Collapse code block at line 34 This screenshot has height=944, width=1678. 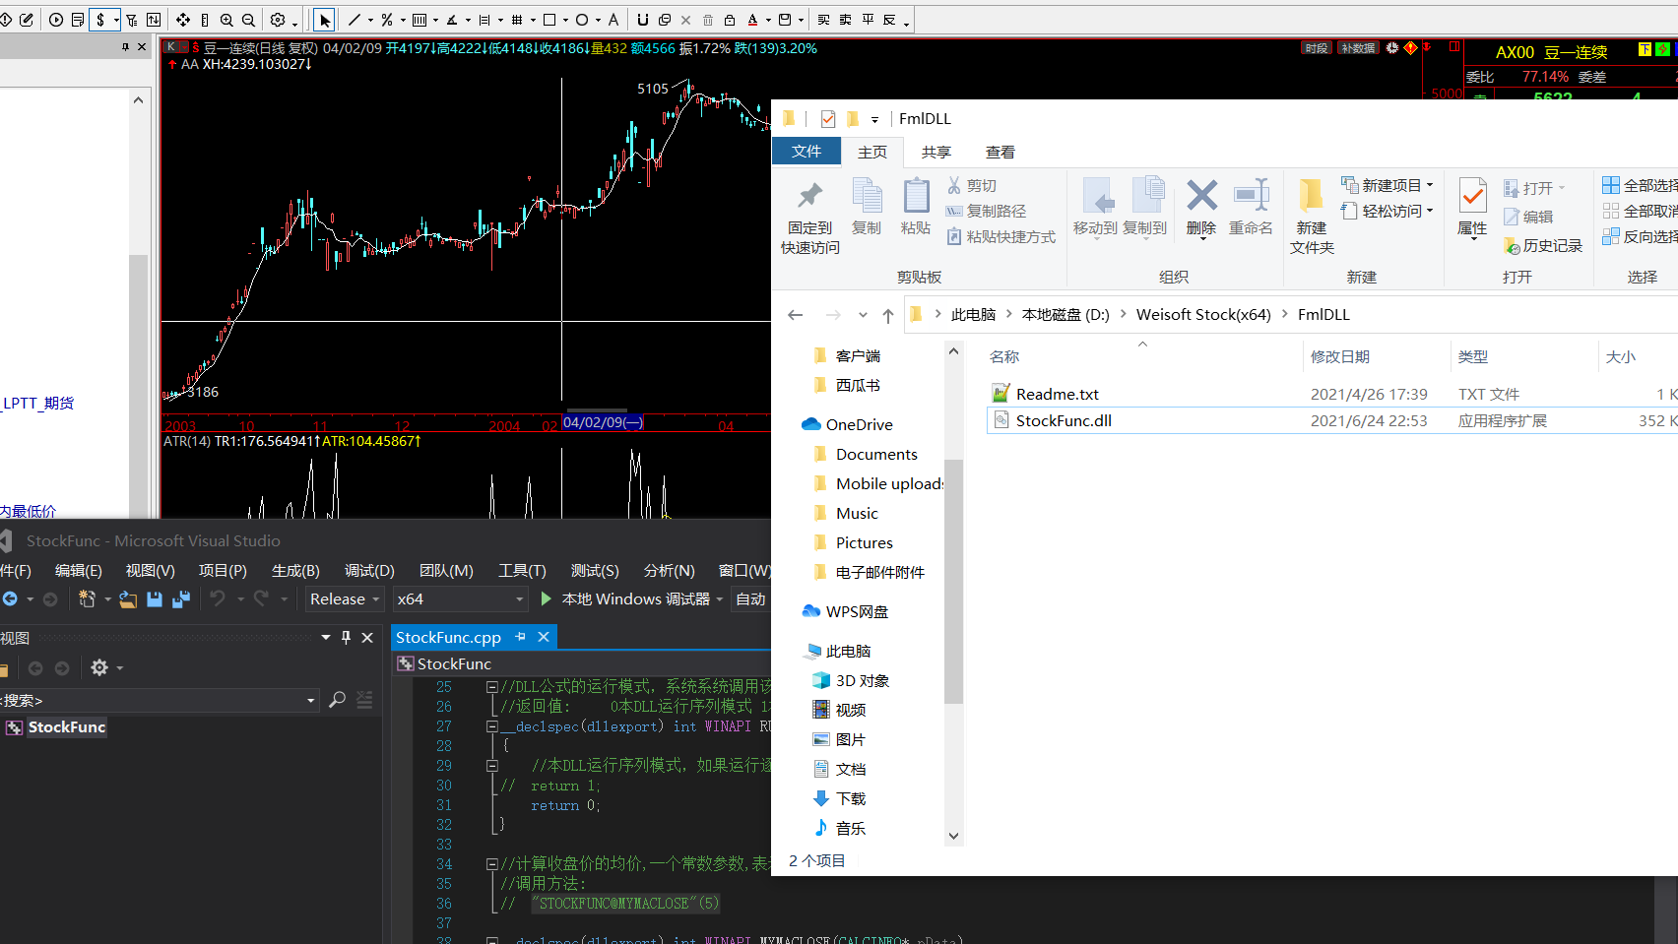click(491, 864)
